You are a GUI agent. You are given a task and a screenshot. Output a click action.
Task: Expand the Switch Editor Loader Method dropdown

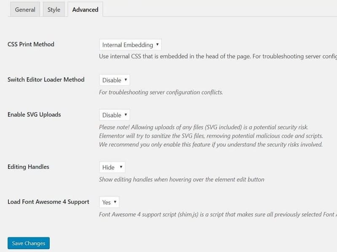115,80
